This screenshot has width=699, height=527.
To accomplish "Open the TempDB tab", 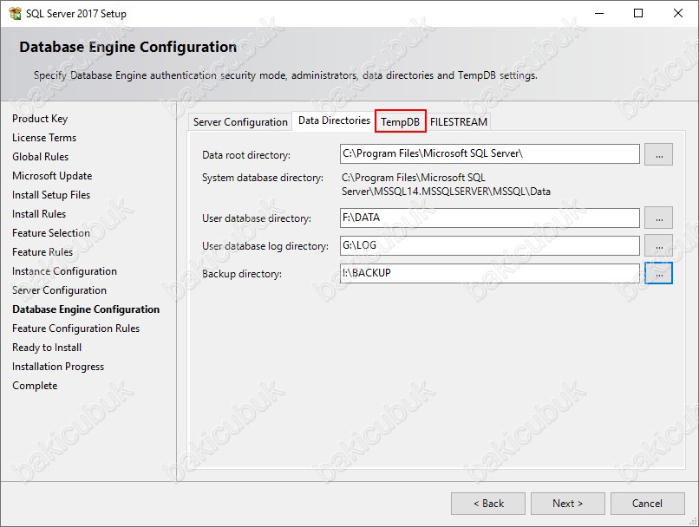I will coord(401,121).
